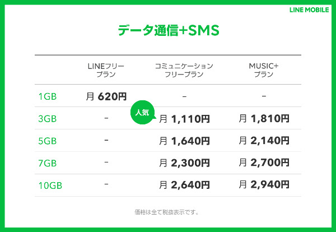The height and width of the screenshot is (232, 336).
Task: Select the コミュニケーションフリープラン column header
Action: point(184,70)
